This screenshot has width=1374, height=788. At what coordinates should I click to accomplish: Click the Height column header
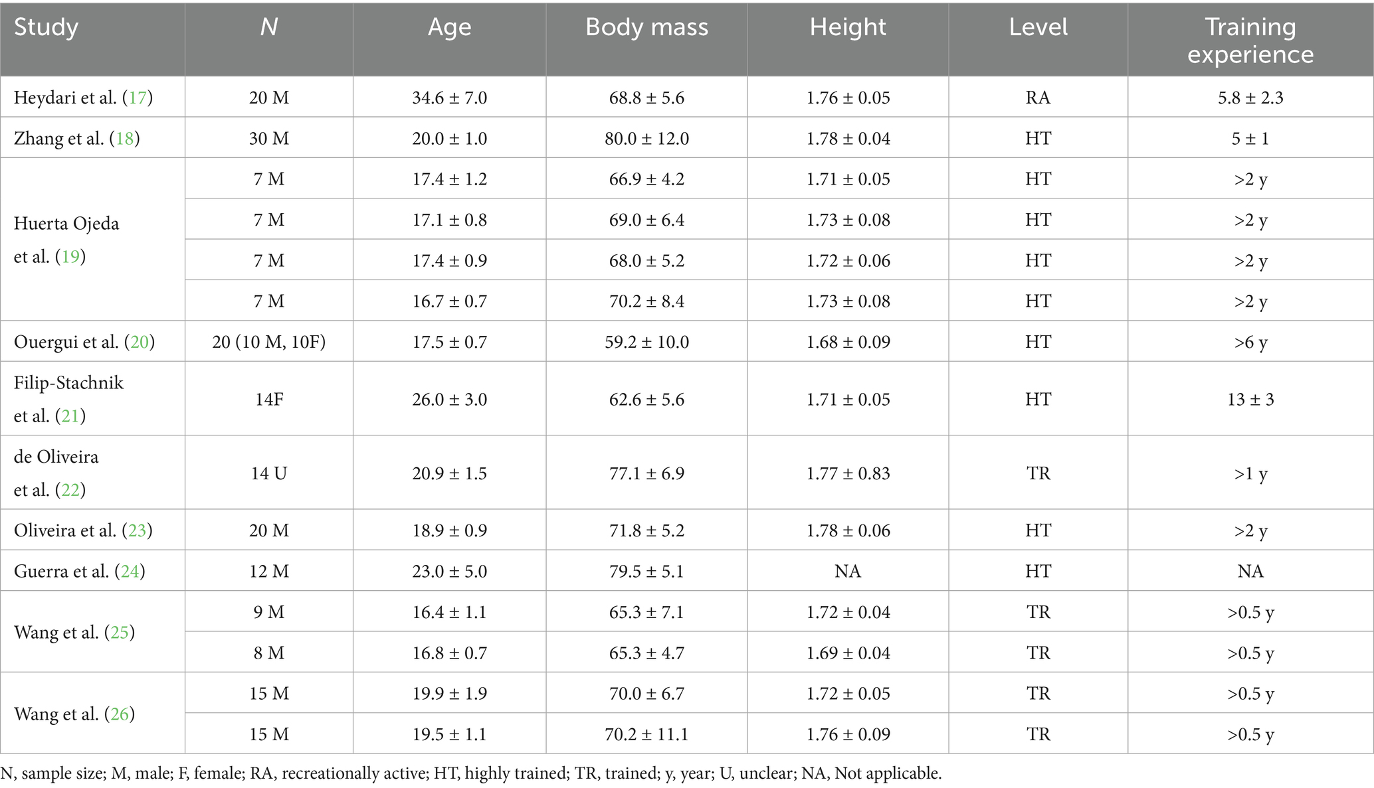click(848, 28)
